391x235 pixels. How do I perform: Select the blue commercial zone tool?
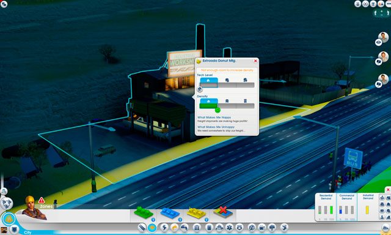(x=170, y=213)
